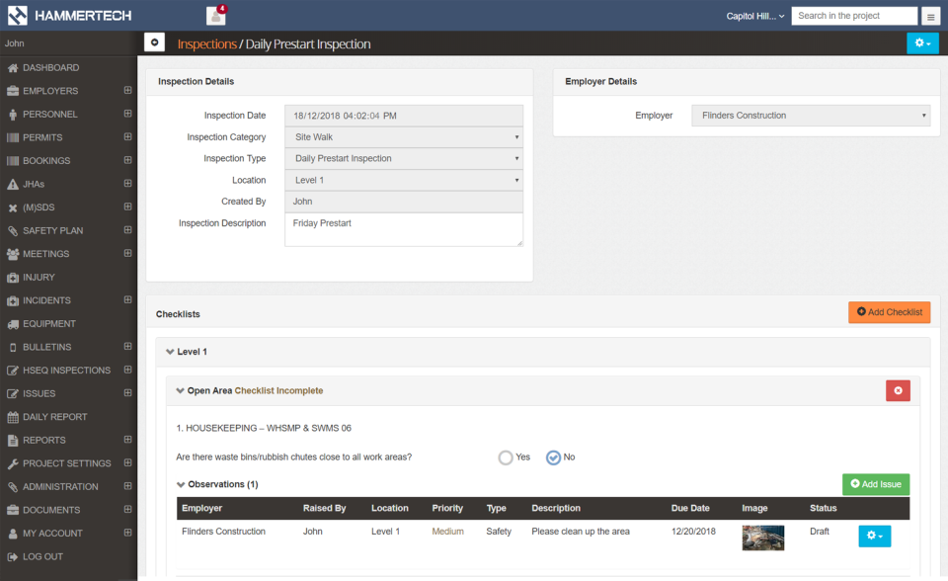The height and width of the screenshot is (581, 948).
Task: Open Issues in the sidebar
Action: (39, 394)
